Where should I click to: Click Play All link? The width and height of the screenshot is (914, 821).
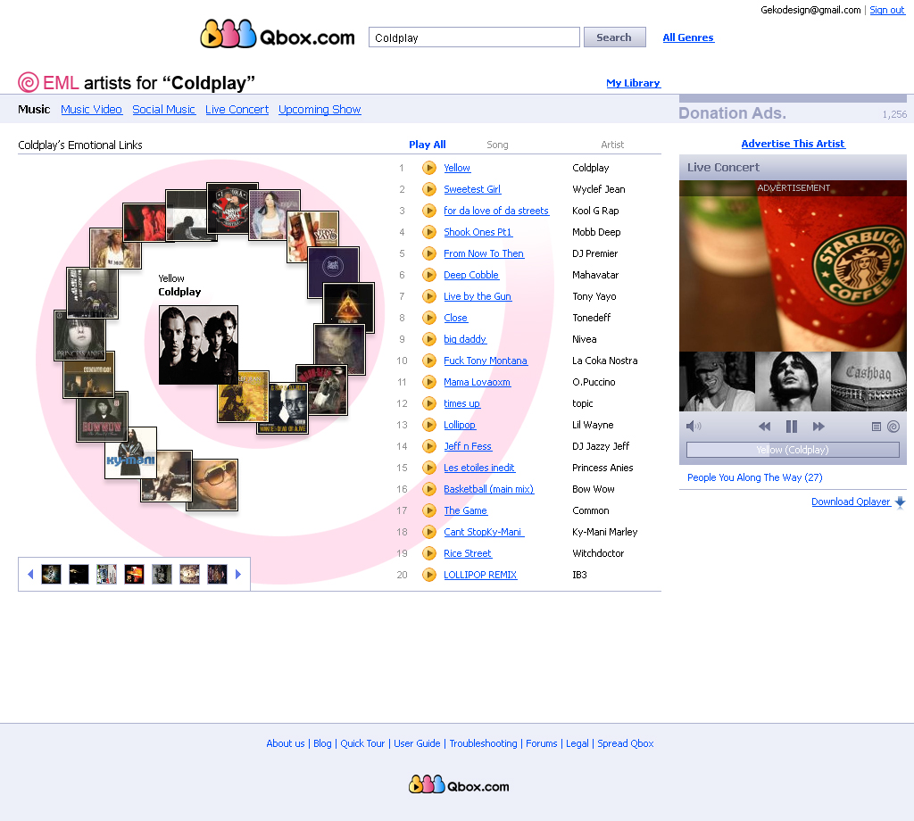428,145
